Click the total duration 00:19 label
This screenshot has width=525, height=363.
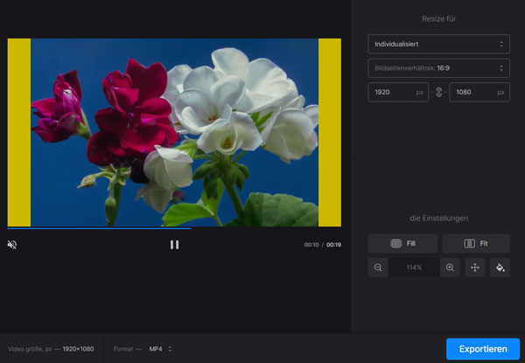pos(333,245)
